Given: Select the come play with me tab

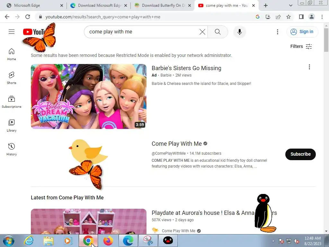Looking at the screenshot, I should point(227,5).
